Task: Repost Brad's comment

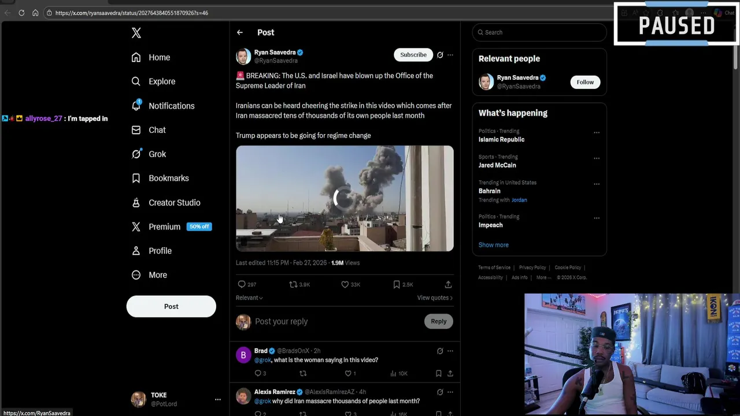Action: (x=302, y=374)
